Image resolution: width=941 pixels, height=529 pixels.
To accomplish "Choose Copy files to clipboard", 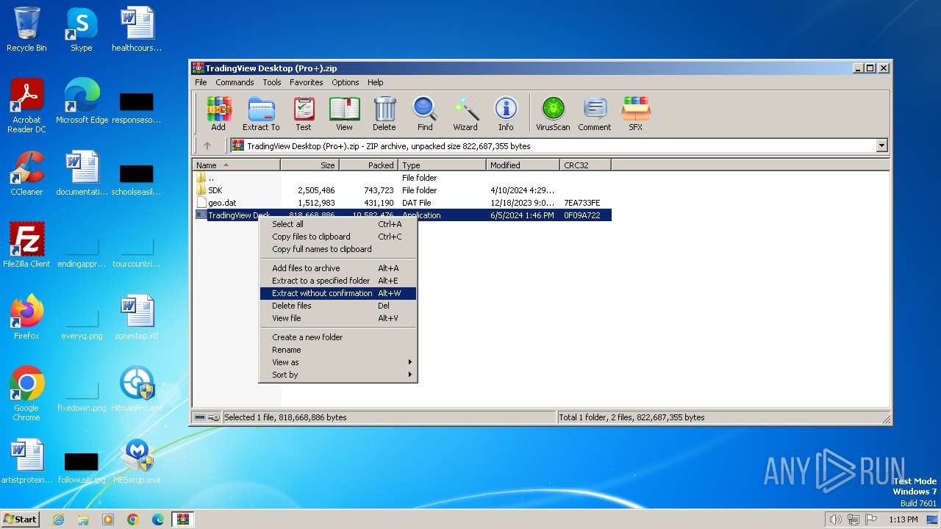I will tap(338, 237).
